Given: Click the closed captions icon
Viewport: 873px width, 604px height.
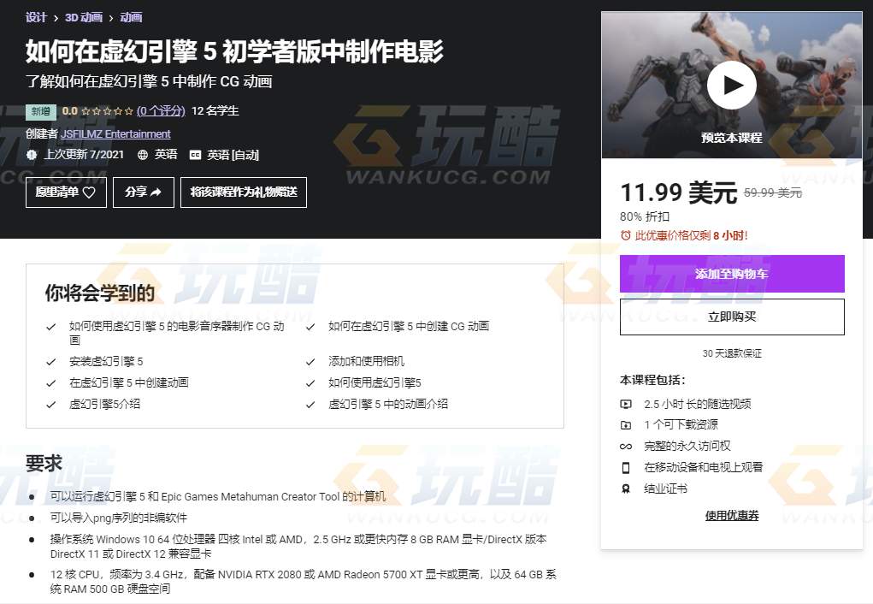Looking at the screenshot, I should pyautogui.click(x=195, y=155).
